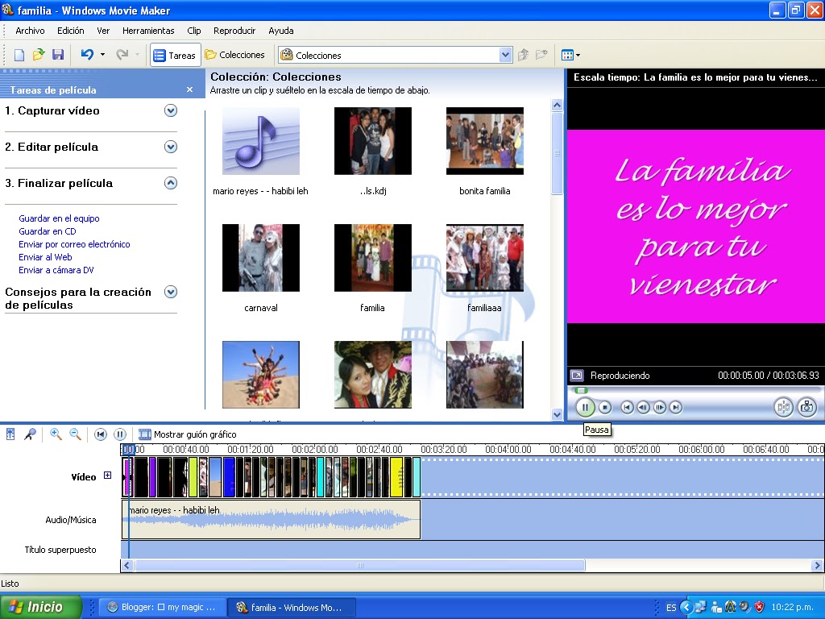Select the familiaaa clip thumbnail
This screenshot has width=825, height=619.
485,258
